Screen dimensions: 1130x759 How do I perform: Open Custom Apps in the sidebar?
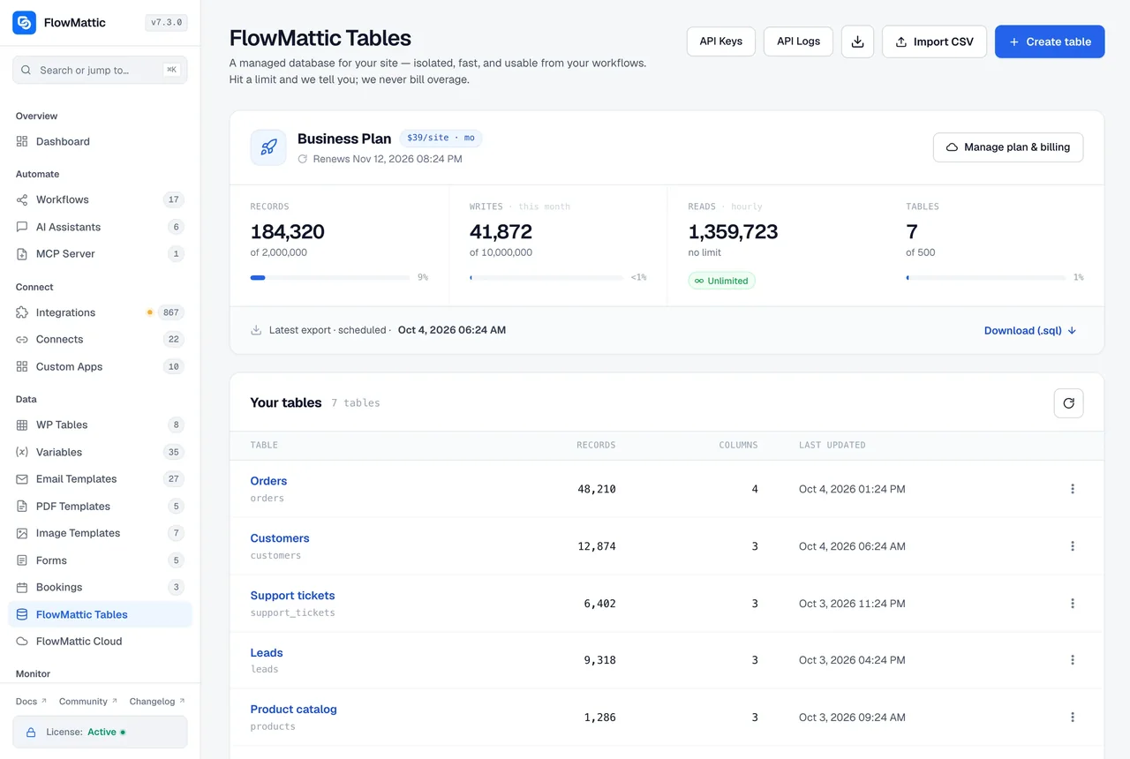(100, 366)
